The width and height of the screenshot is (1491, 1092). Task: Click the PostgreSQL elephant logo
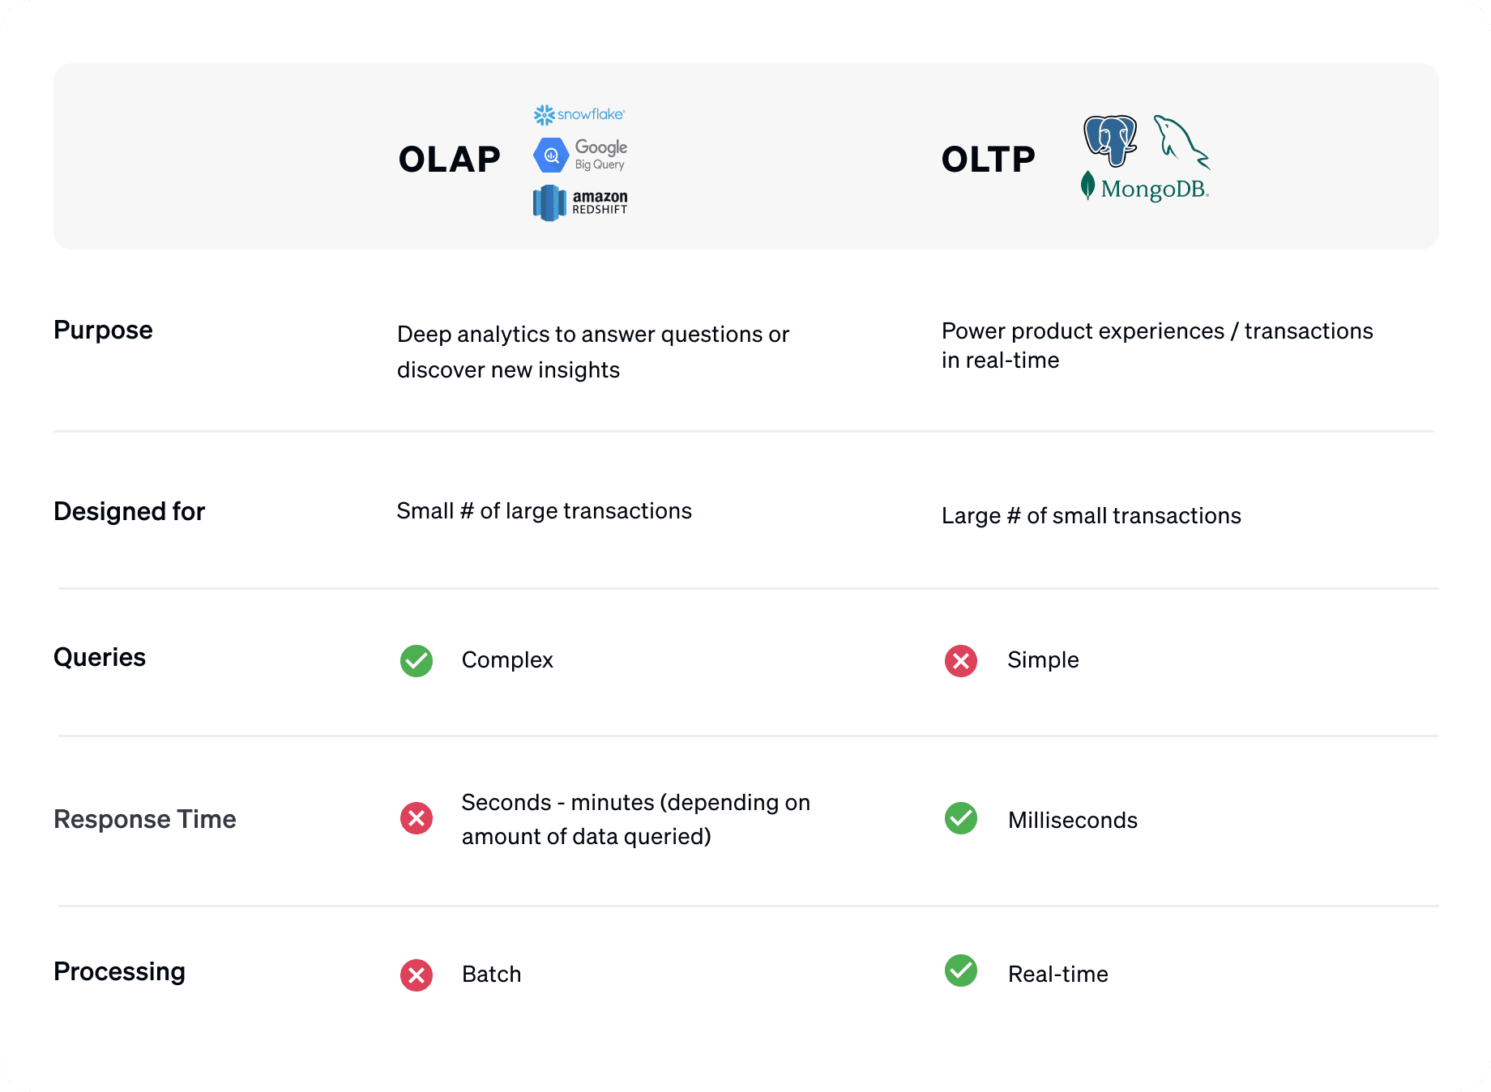click(1110, 139)
